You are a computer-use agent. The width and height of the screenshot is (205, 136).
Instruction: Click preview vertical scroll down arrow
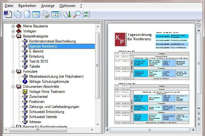pos(199,108)
